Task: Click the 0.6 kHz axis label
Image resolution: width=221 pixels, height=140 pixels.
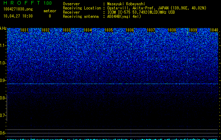Action: [x=3, y=133]
